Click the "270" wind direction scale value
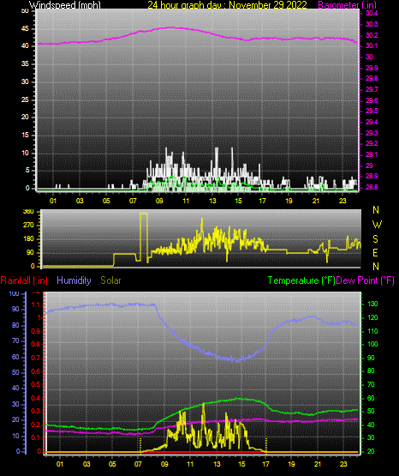The width and height of the screenshot is (399, 476). pos(28,226)
